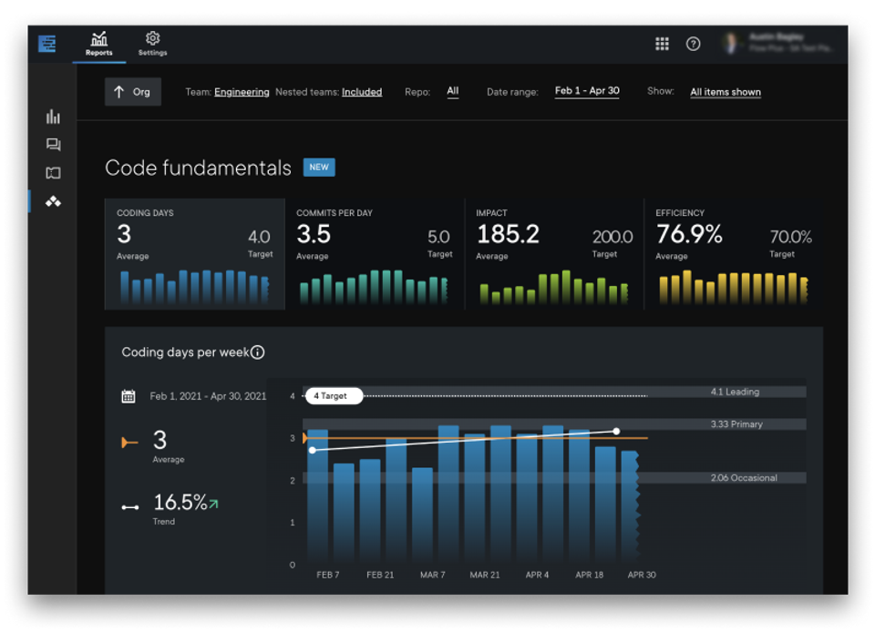Select the bar chart sidebar icon
Image resolution: width=875 pixels, height=632 pixels.
[53, 117]
